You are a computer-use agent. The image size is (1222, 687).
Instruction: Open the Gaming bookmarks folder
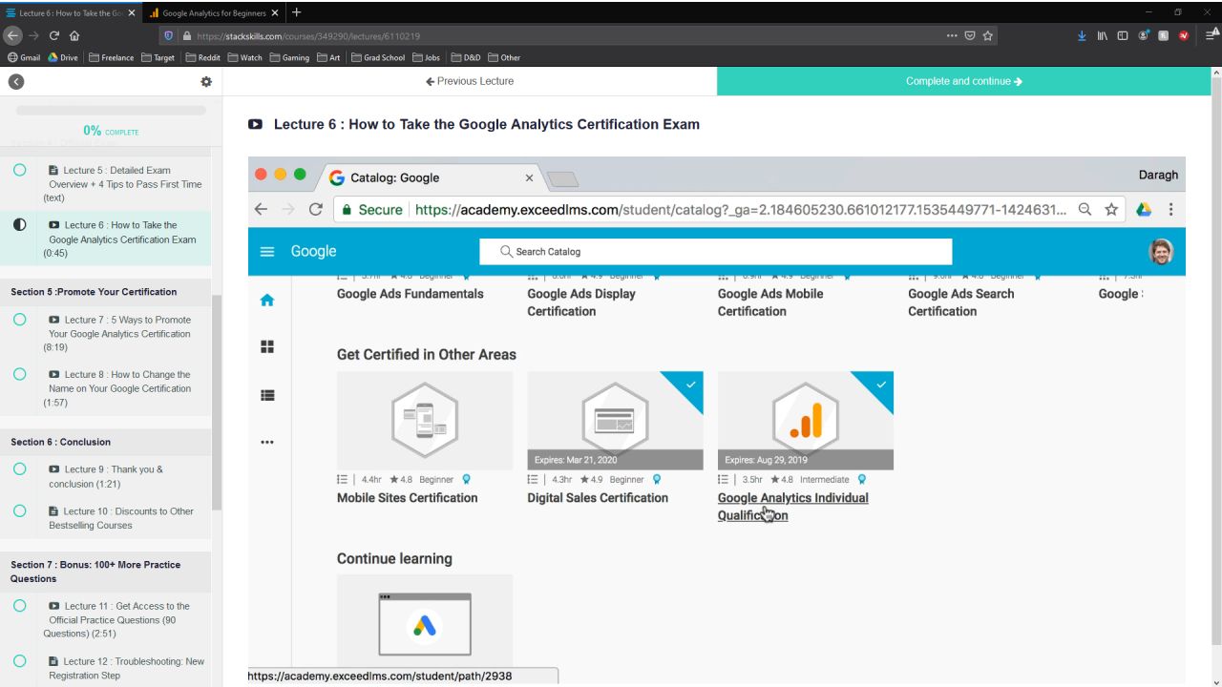coord(288,57)
